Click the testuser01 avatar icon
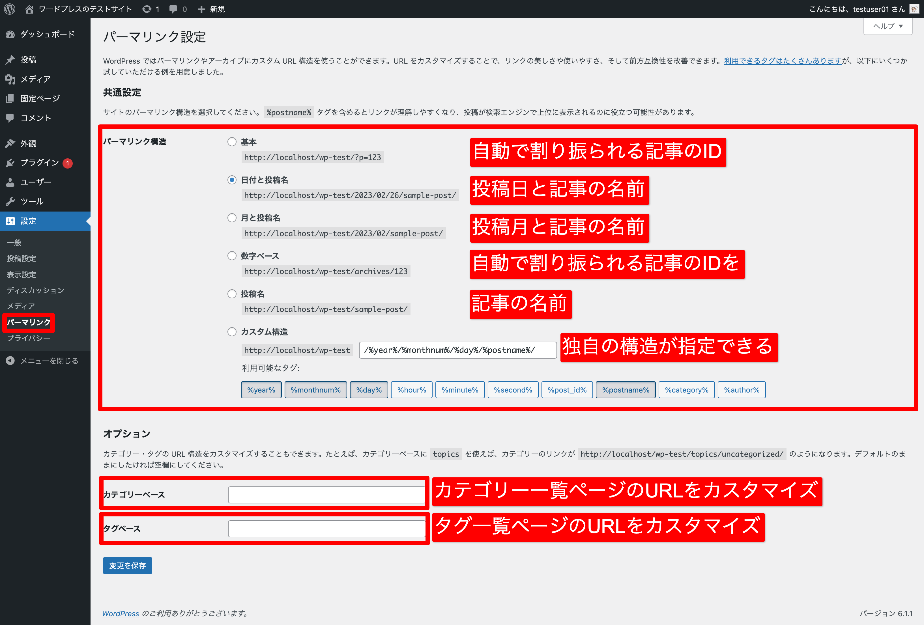Screen dimensions: 924x625 coord(914,9)
